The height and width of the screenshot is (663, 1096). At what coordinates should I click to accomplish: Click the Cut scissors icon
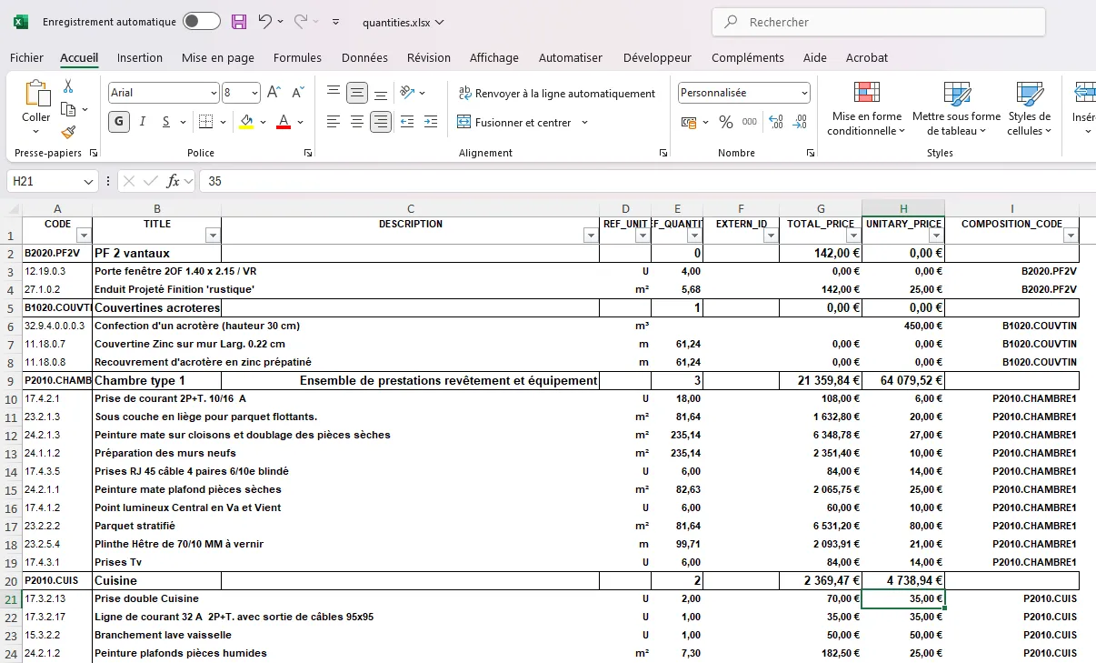(x=68, y=86)
